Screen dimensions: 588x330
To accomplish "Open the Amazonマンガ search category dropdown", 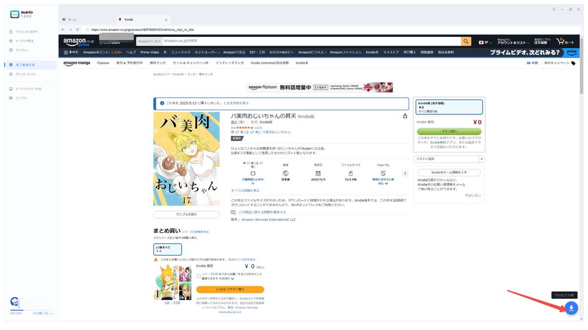I will [x=149, y=41].
